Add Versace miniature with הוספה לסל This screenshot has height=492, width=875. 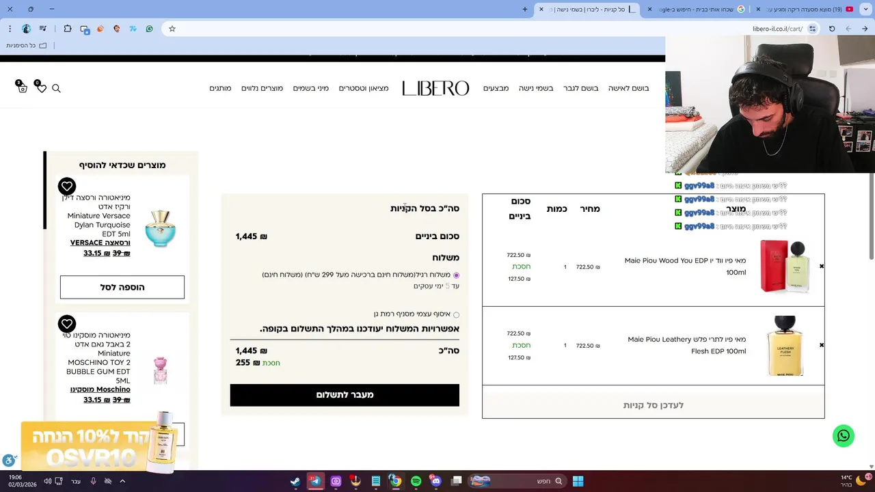point(122,287)
